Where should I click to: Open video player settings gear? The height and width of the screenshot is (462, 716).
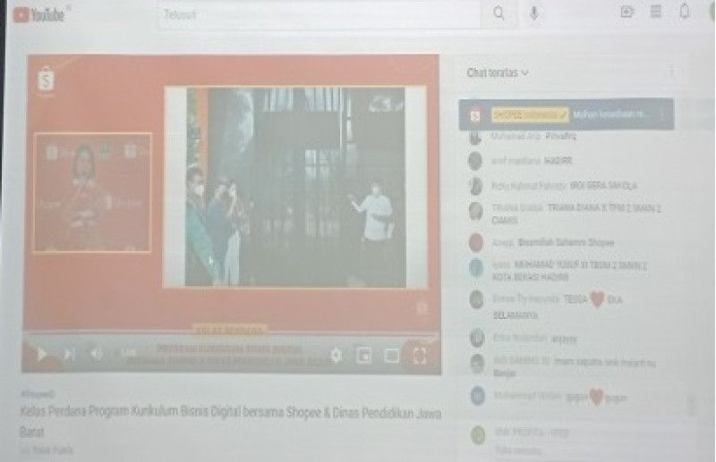click(336, 355)
